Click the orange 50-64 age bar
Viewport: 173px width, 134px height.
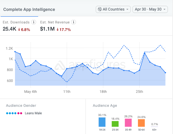[141, 123]
